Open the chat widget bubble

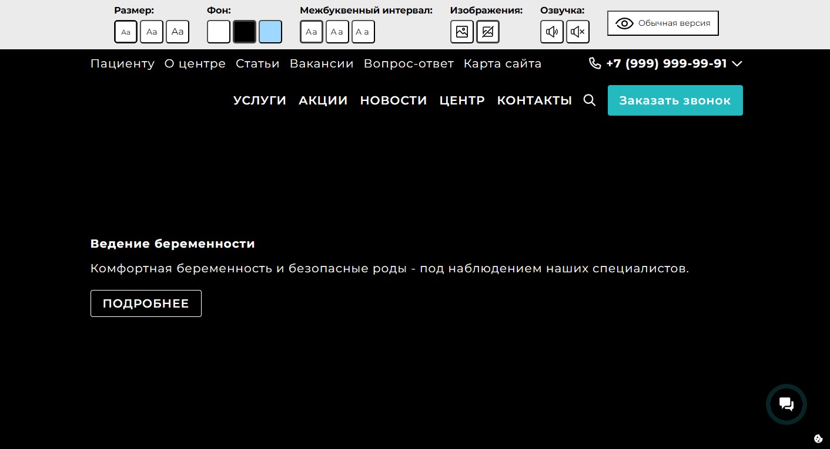point(786,404)
